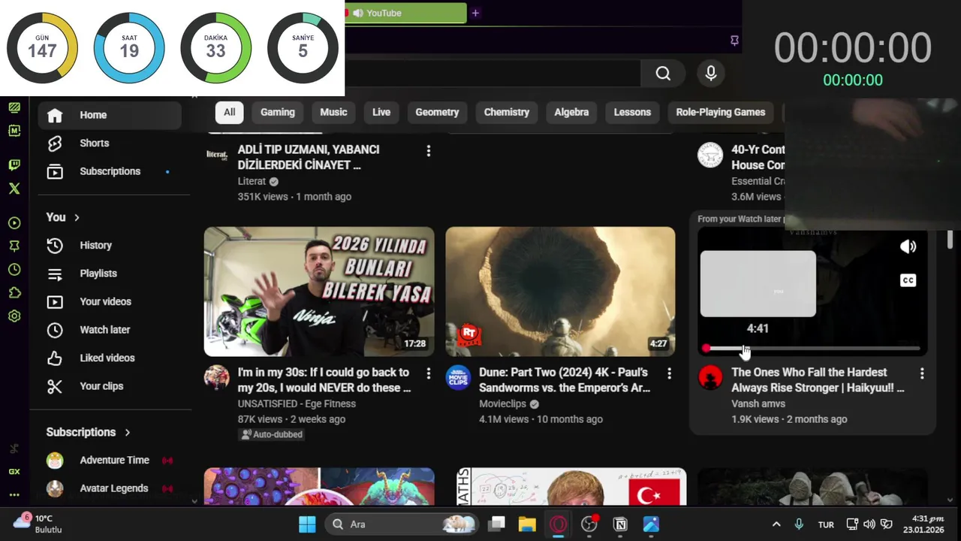This screenshot has width=961, height=541.
Task: Open the Movieclips channel avatar
Action: [x=458, y=377]
